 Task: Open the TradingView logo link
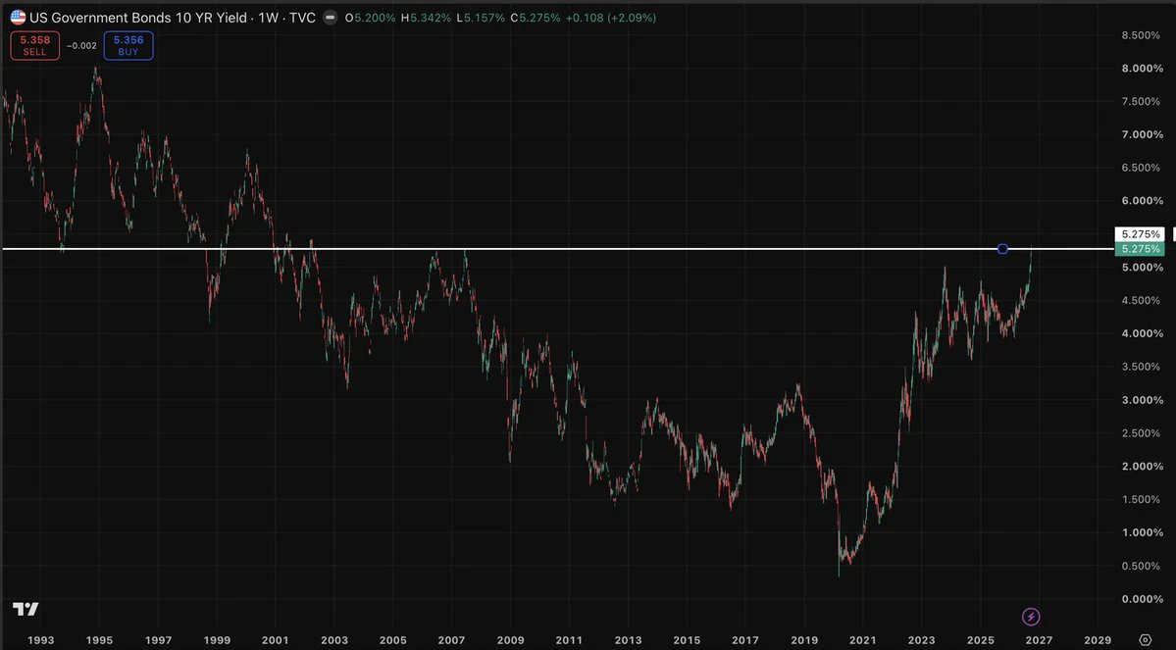(26, 609)
